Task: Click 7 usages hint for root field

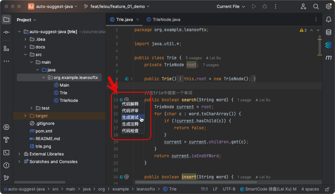Action: point(211,65)
